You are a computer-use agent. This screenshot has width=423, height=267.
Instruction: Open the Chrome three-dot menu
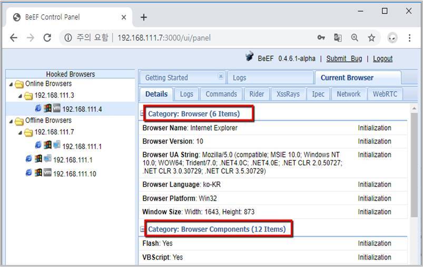(409, 38)
